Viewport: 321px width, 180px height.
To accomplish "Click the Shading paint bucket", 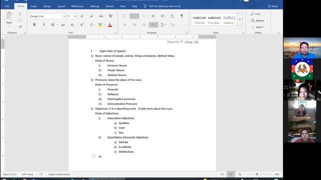I will coord(172,24).
